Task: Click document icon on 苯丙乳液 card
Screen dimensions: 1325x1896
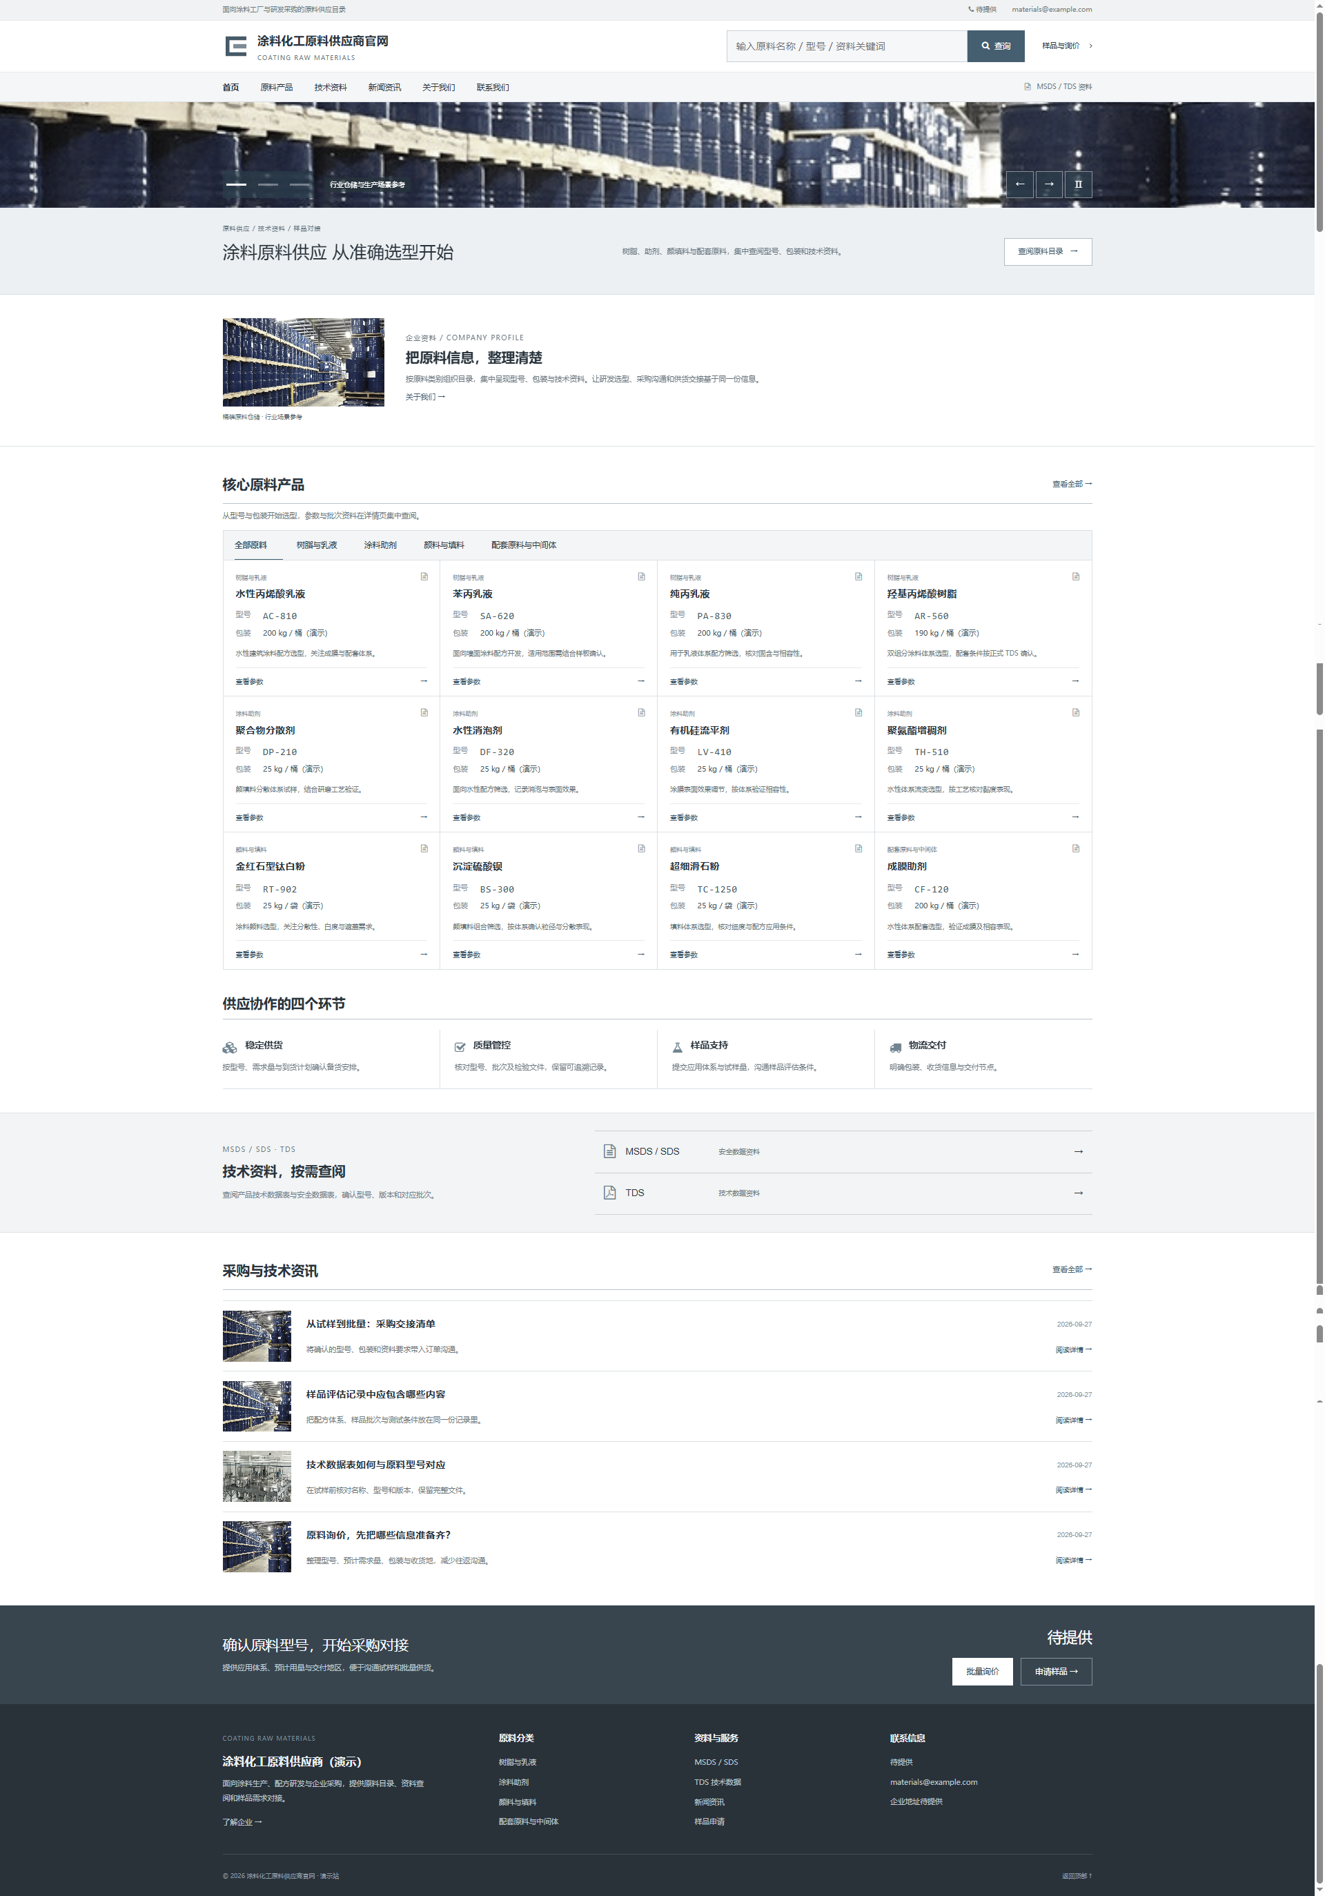Action: [641, 576]
